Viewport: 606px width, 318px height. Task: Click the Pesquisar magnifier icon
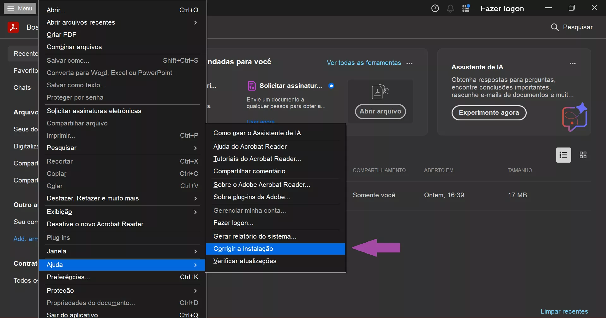coord(555,27)
